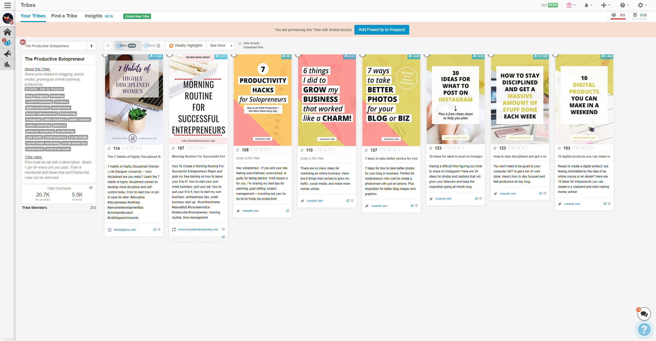Click the gift icon in header
This screenshot has width=656, height=341.
click(x=569, y=5)
